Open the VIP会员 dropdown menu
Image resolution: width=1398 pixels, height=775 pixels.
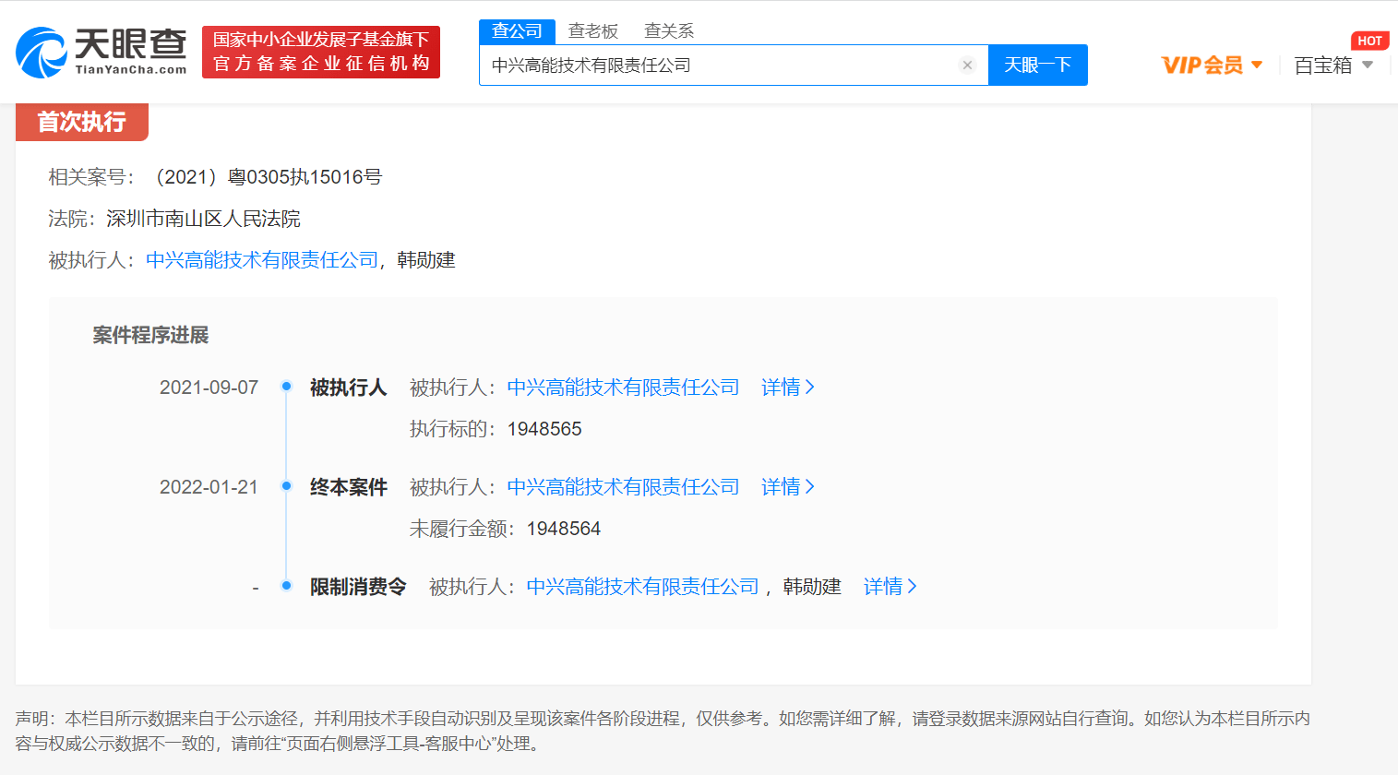[x=1212, y=65]
